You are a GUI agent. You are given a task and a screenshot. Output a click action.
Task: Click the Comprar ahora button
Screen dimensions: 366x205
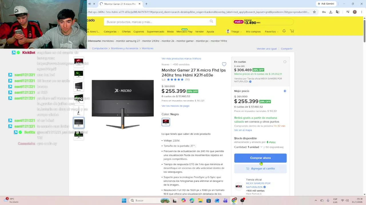pos(260,158)
